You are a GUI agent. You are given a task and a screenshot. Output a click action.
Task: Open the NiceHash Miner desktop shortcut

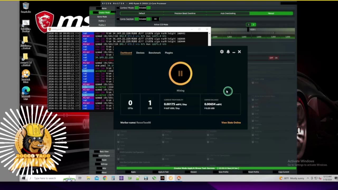26,77
